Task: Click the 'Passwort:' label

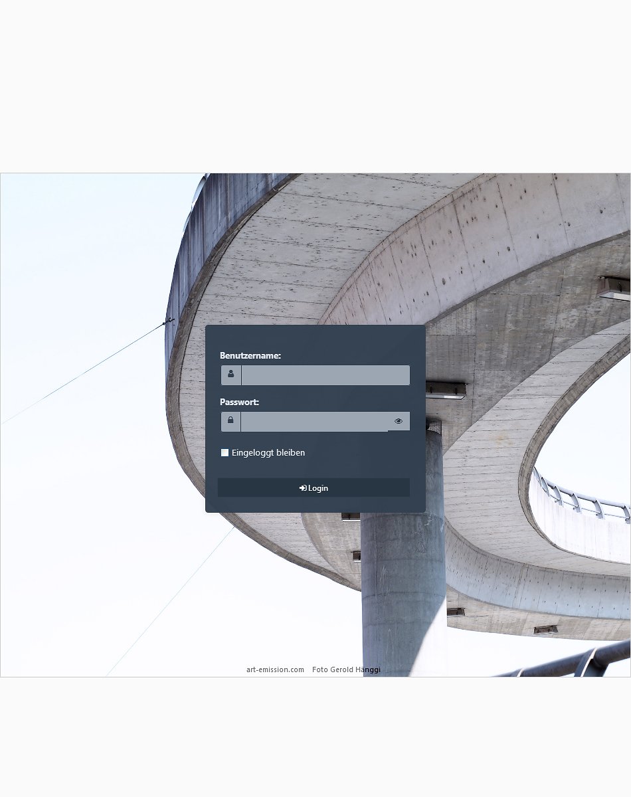Action: click(x=239, y=402)
